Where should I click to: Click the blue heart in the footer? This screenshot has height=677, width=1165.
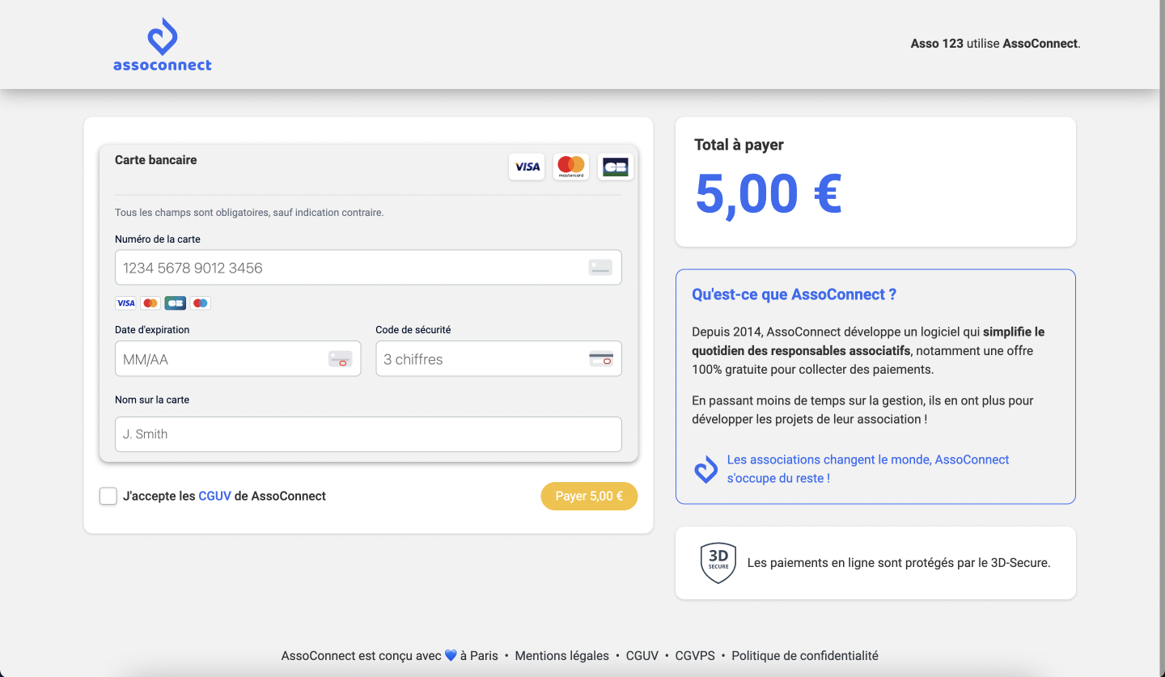click(x=451, y=656)
